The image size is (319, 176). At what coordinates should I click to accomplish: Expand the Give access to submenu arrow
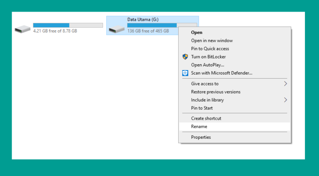click(x=285, y=84)
